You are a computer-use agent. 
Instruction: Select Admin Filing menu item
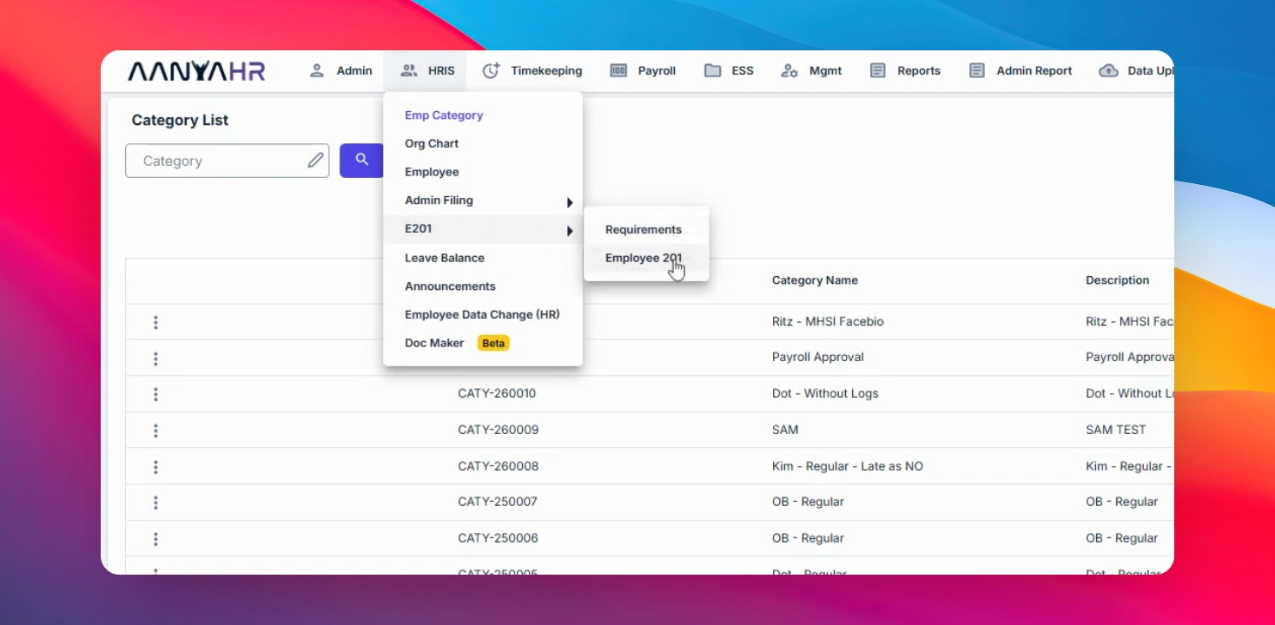click(x=483, y=201)
